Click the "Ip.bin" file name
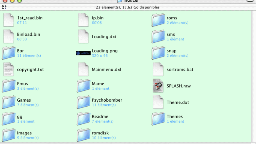 [x=98, y=18]
